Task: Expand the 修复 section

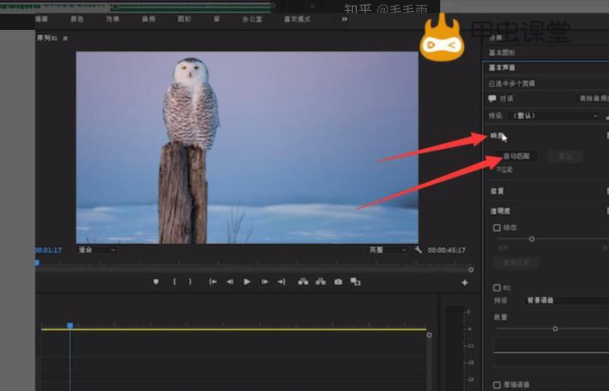Action: pyautogui.click(x=497, y=191)
